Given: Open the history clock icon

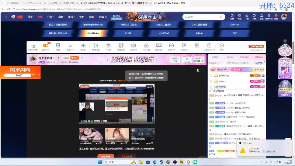Looking at the screenshot, I should coord(232,17).
